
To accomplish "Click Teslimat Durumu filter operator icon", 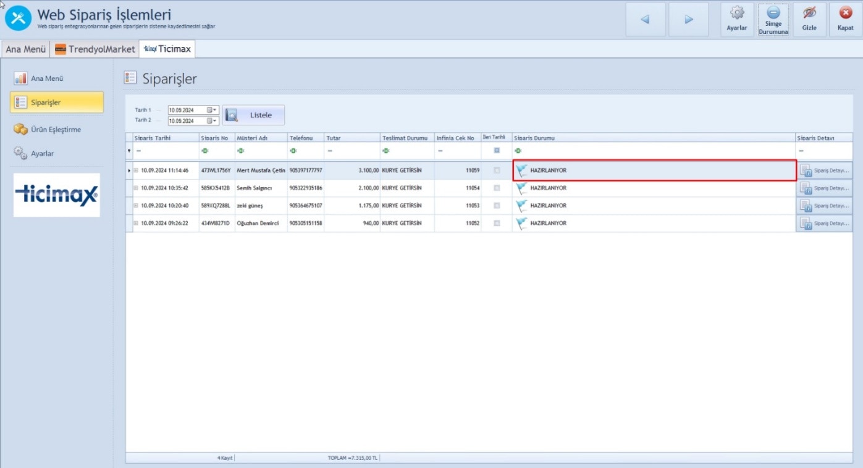I will tap(385, 151).
